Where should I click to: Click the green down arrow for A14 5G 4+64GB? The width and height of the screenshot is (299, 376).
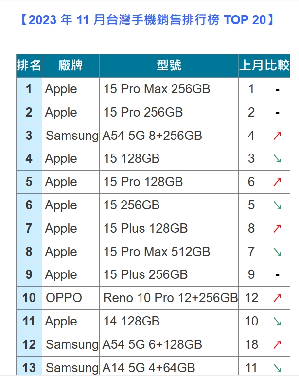click(277, 368)
